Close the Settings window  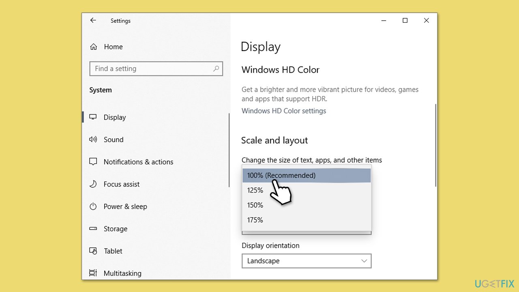pyautogui.click(x=426, y=20)
